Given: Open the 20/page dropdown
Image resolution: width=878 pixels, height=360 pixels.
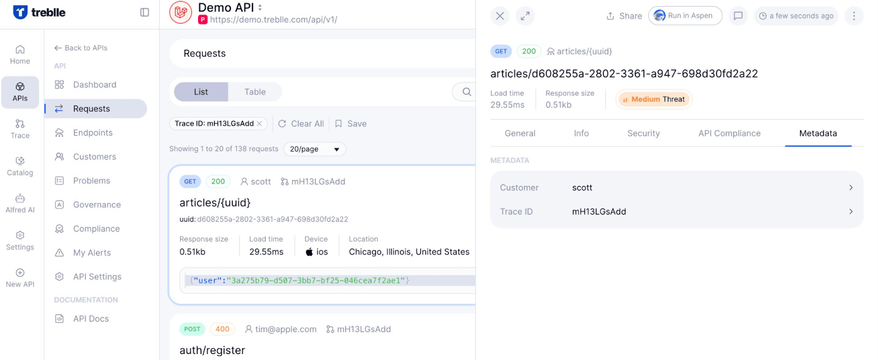Looking at the screenshot, I should pos(314,149).
